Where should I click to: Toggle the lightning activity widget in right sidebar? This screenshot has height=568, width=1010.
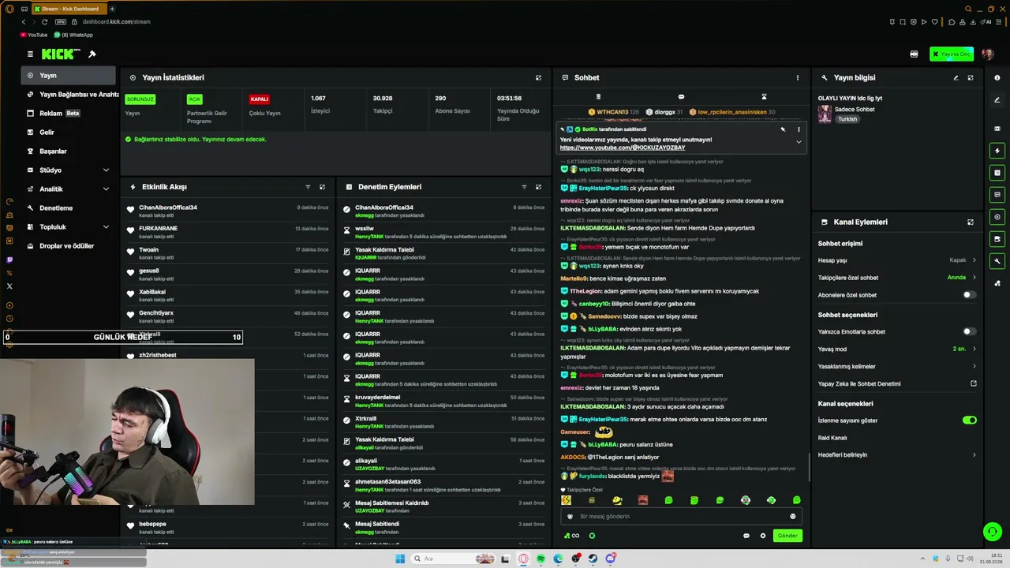pos(997,151)
